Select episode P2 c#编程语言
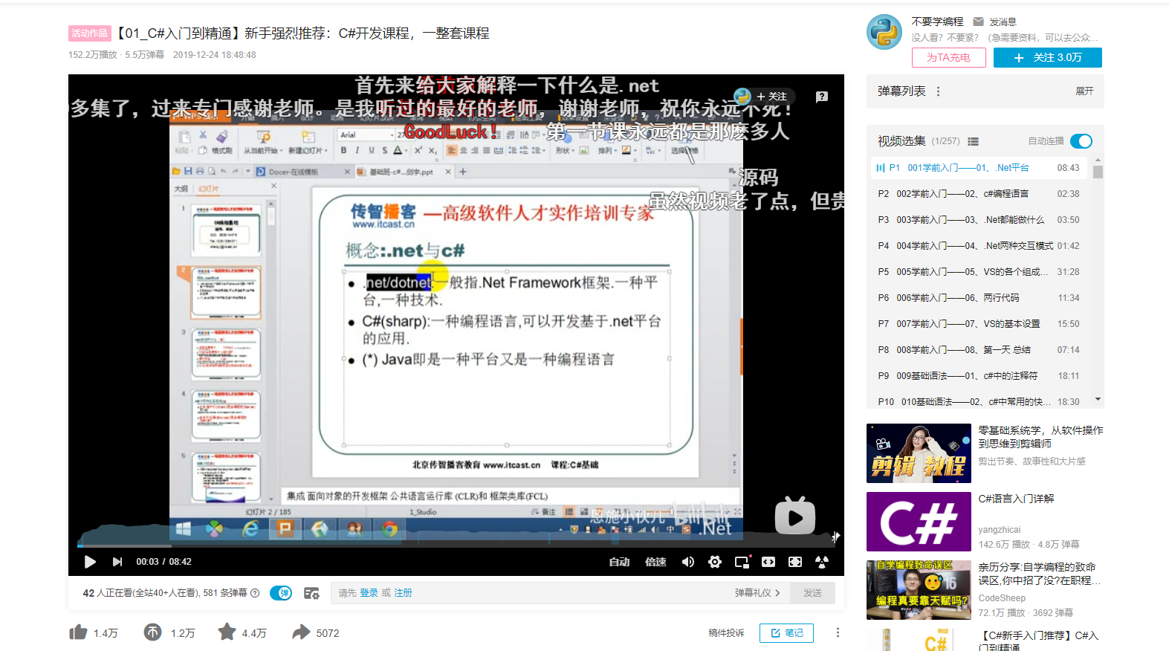 click(x=979, y=194)
